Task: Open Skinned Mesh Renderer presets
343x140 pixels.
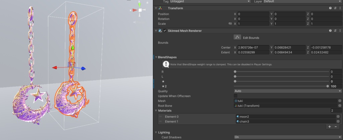Action: click(335, 31)
